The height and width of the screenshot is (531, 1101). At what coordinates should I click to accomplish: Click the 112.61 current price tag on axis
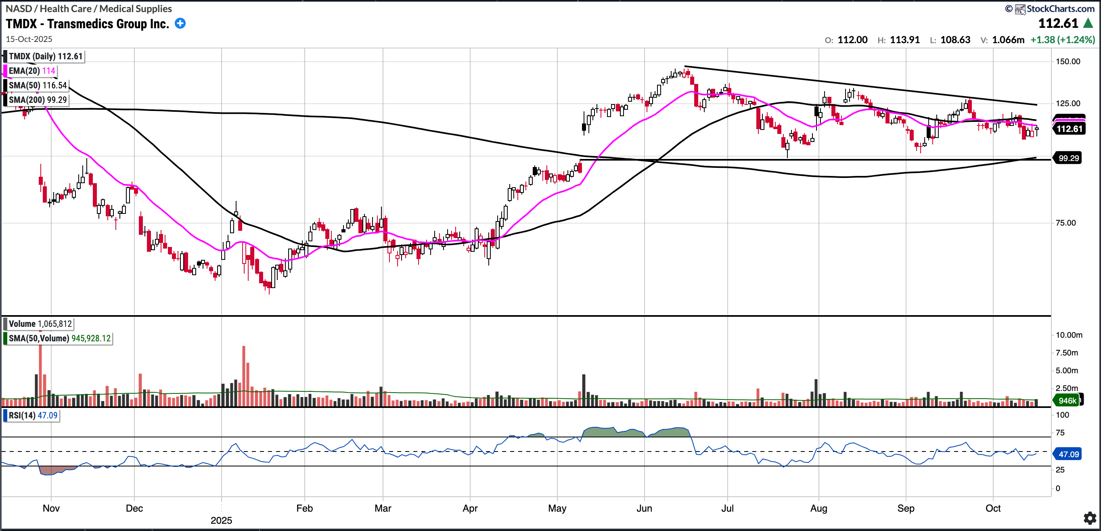(x=1069, y=129)
